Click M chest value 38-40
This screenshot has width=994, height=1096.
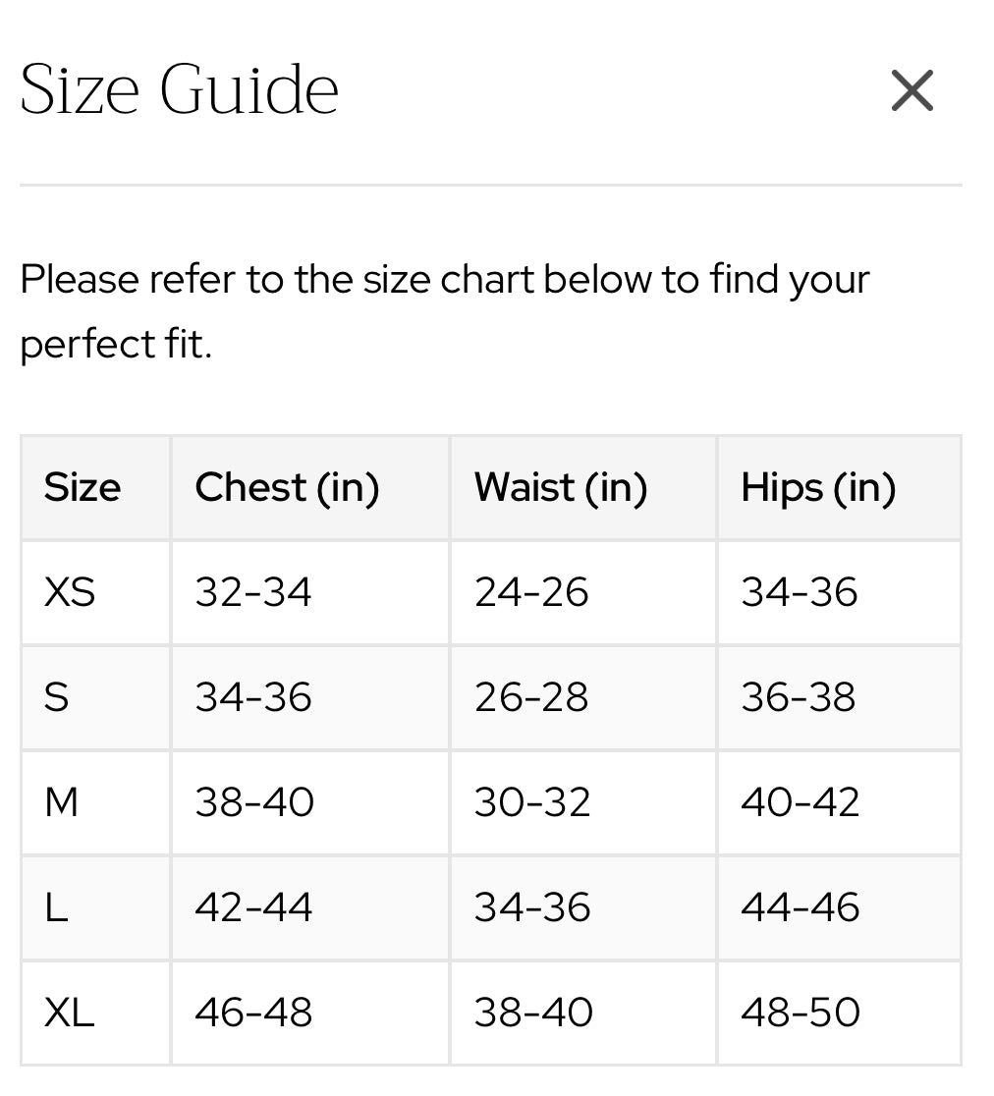[x=254, y=802]
